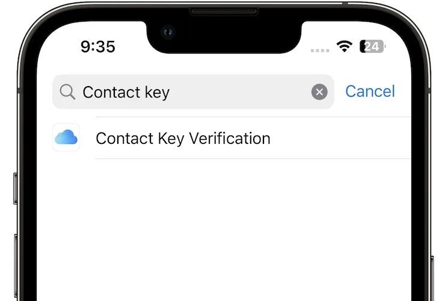Screen dimensions: 448x301
Task: Tap the 9:35 clock in the status bar
Action: tap(97, 46)
